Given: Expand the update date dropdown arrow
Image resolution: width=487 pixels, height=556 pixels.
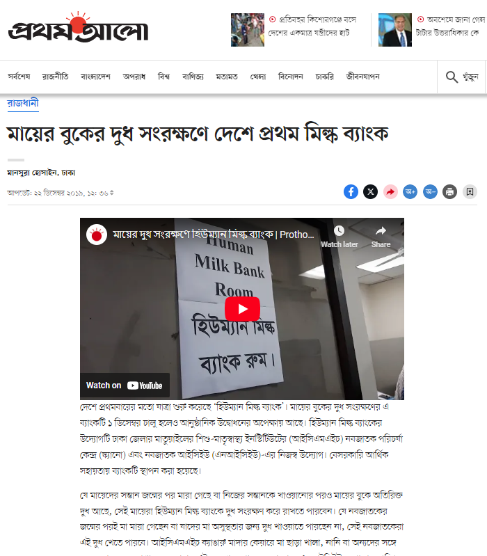Looking at the screenshot, I should tap(111, 193).
